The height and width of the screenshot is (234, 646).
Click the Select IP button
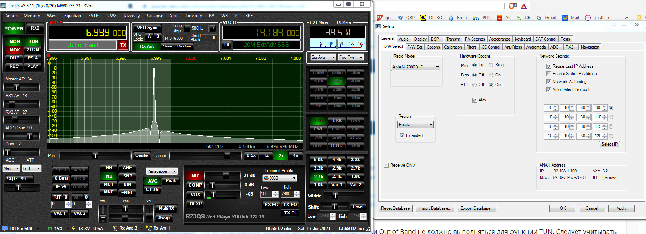click(610, 144)
